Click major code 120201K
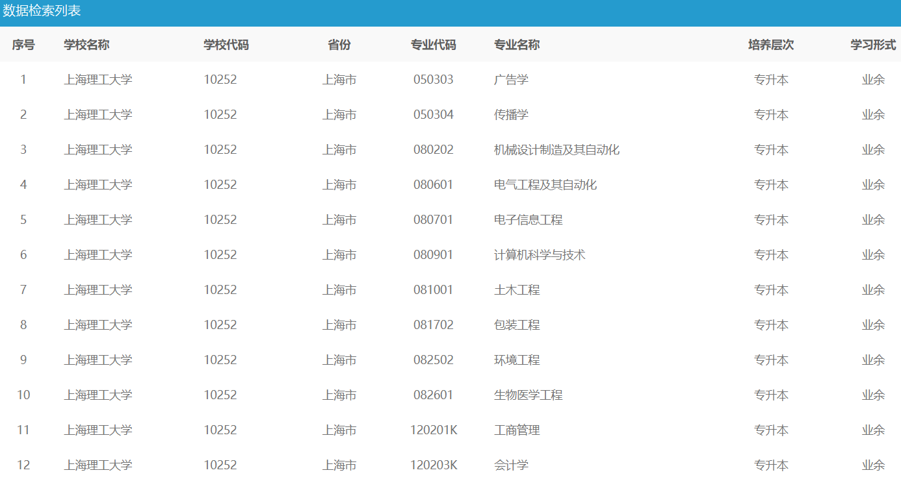Viewport: 901px width, 479px height. pyautogui.click(x=434, y=430)
